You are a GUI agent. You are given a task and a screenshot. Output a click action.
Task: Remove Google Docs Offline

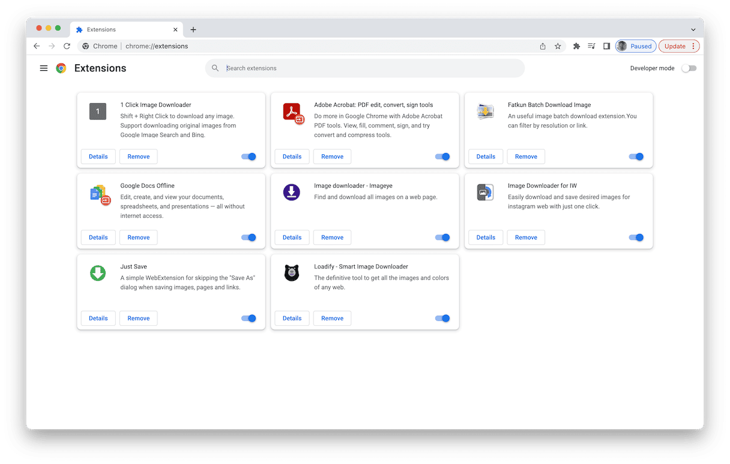coord(139,238)
